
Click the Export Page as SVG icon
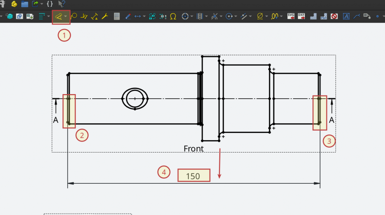pyautogui.click(x=291, y=17)
